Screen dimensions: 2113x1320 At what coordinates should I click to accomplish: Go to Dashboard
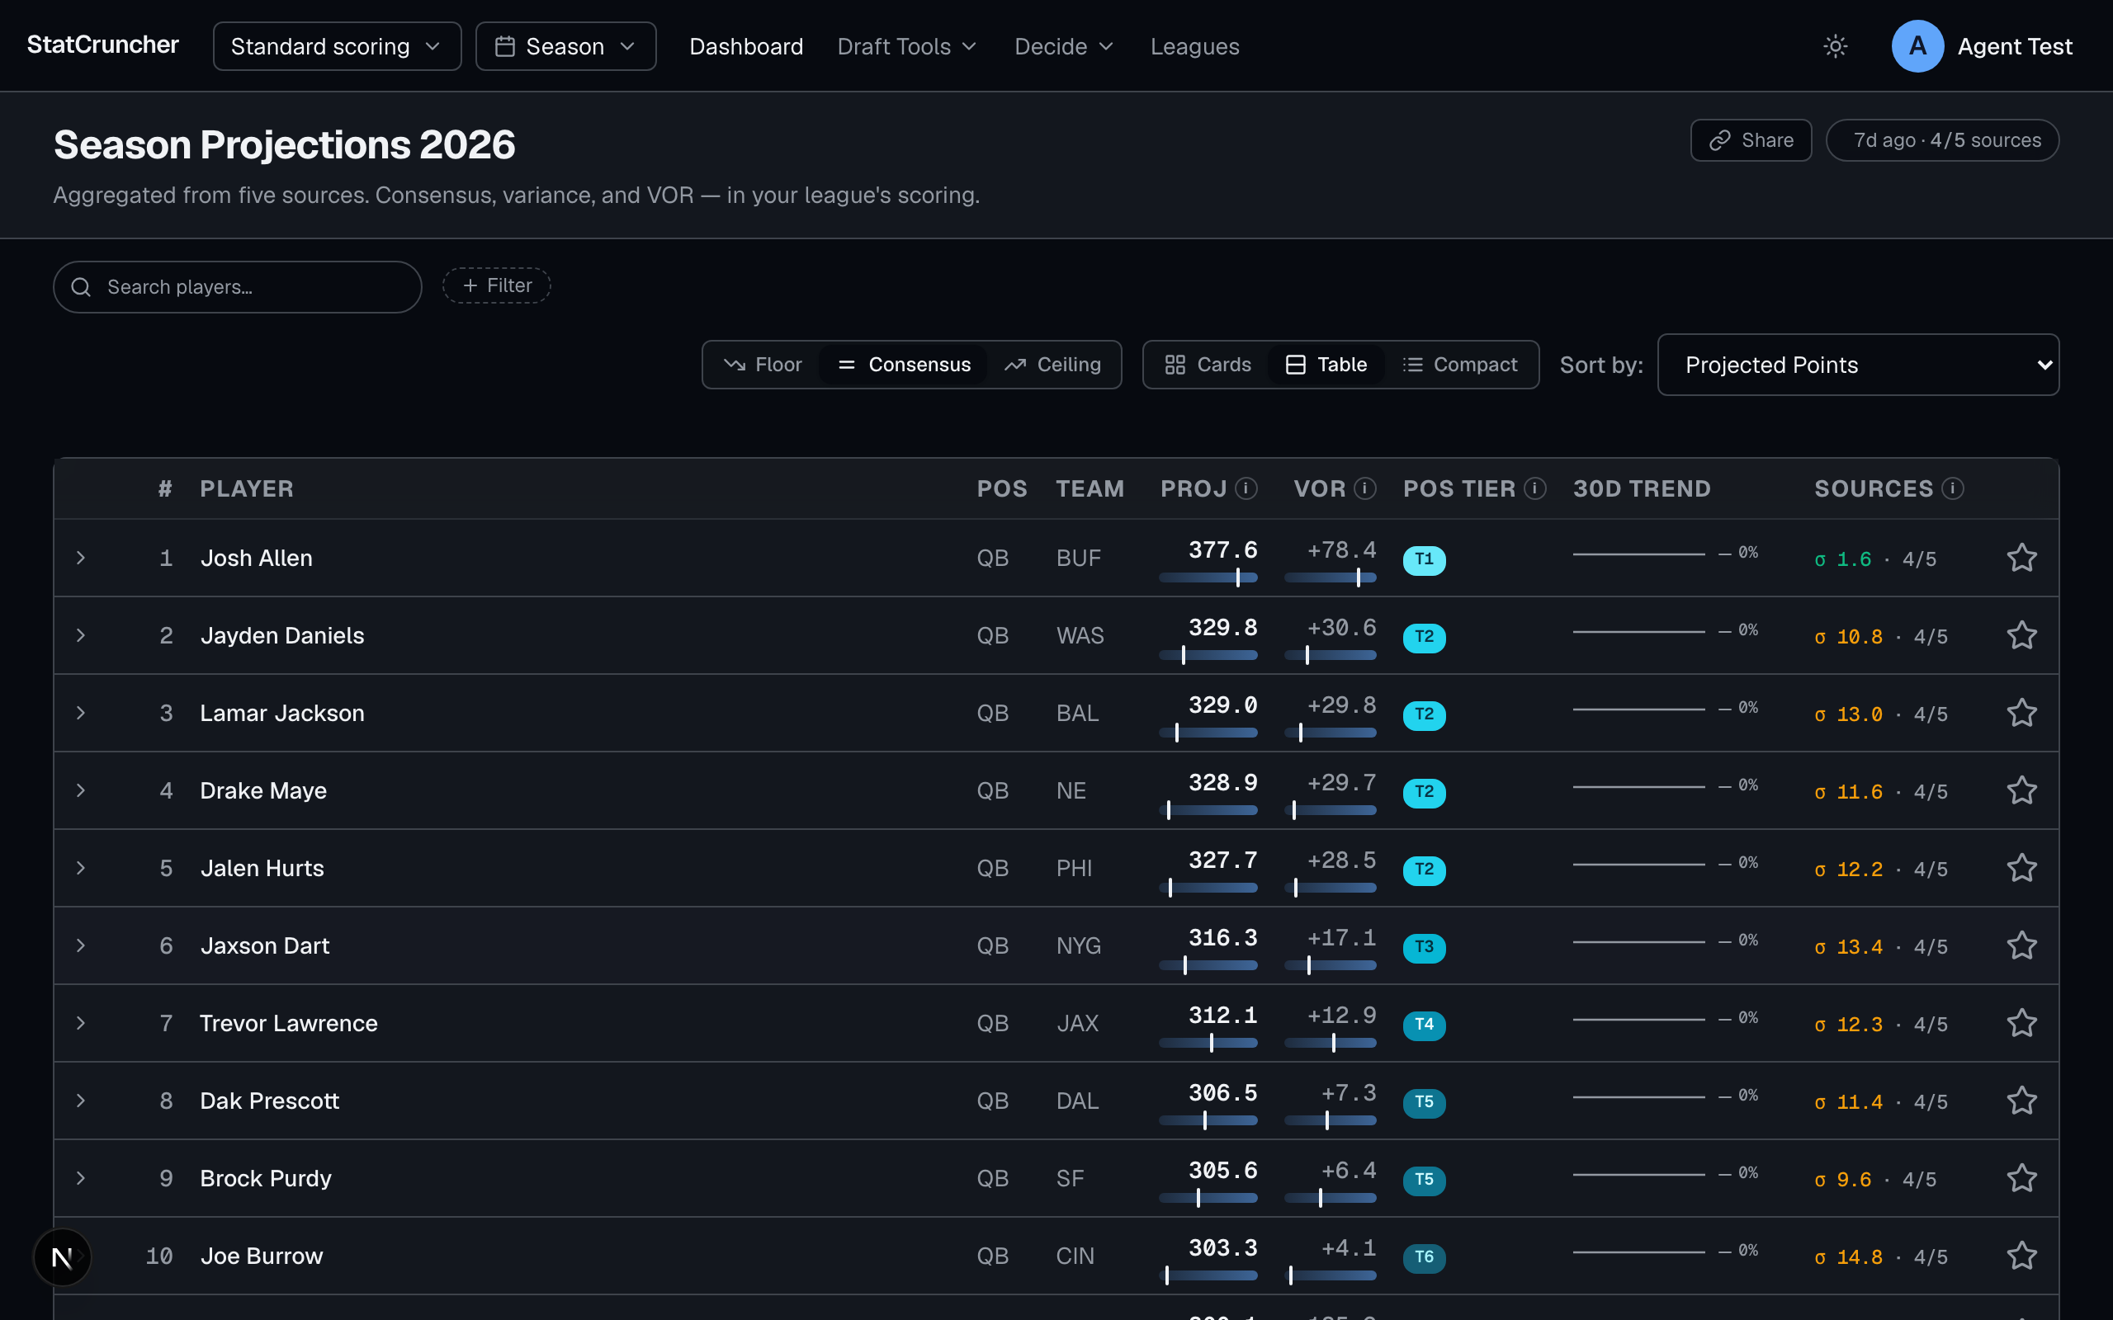point(745,46)
